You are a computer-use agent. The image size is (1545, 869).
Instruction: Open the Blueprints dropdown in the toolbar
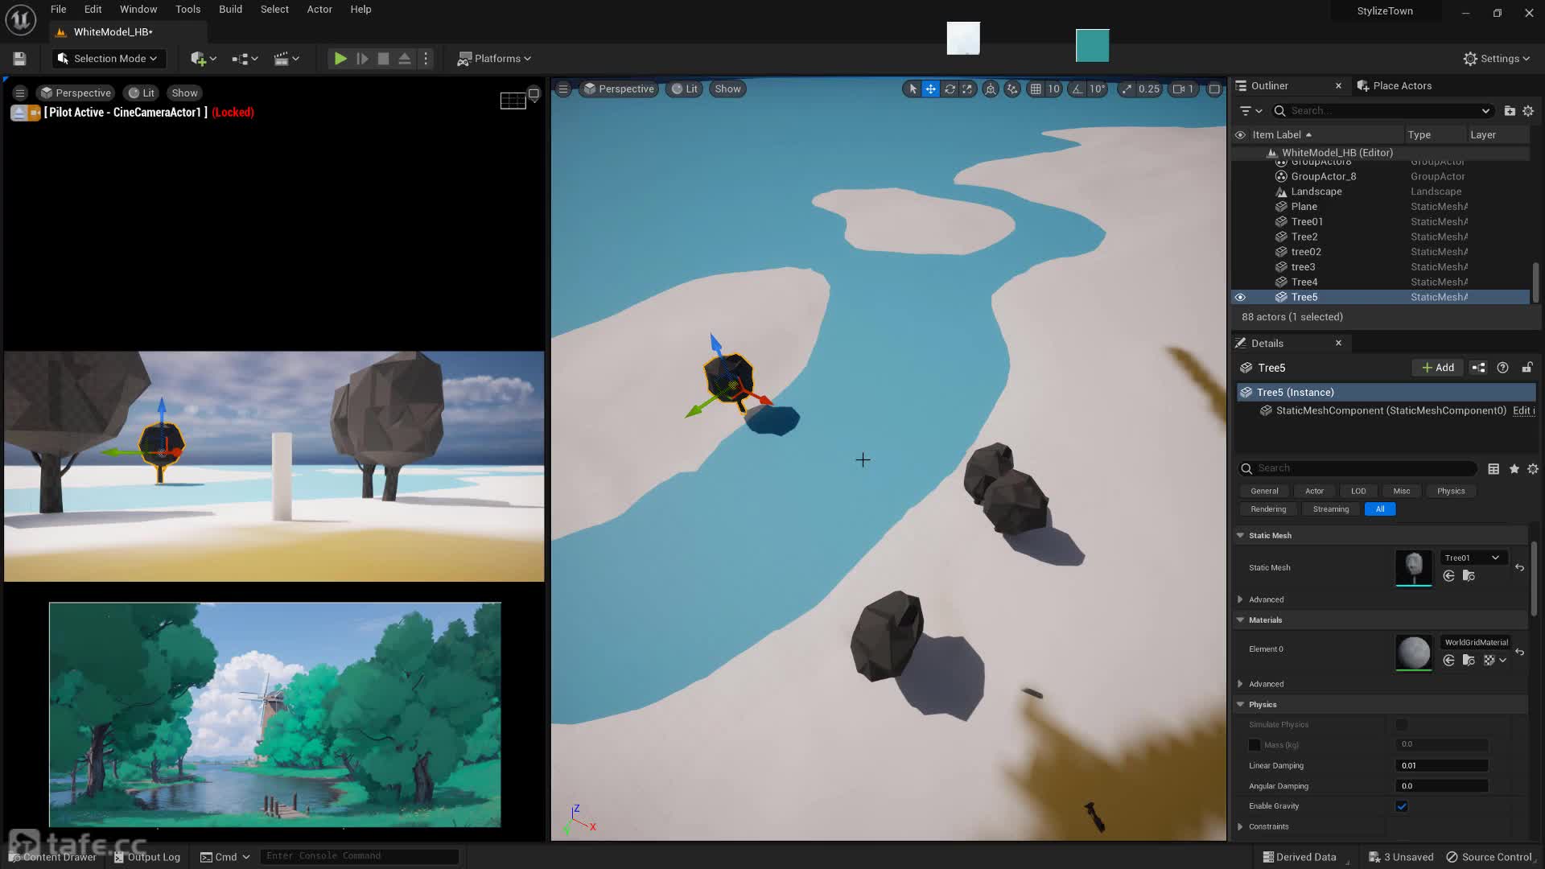(245, 59)
